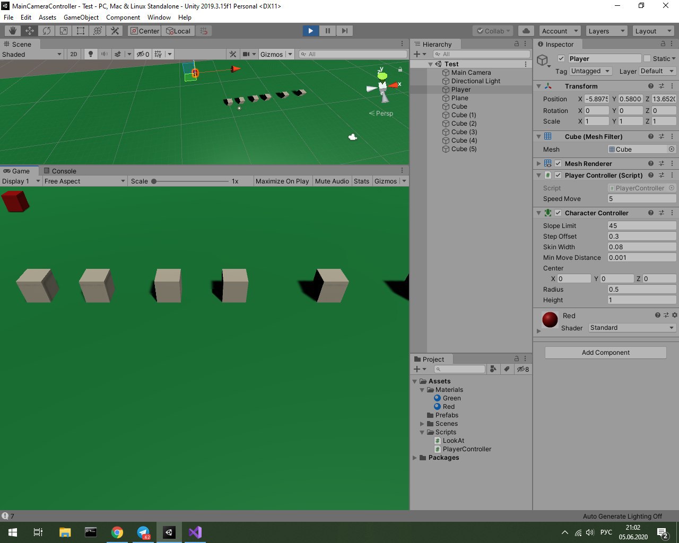
Task: Open the Account button
Action: [x=560, y=31]
